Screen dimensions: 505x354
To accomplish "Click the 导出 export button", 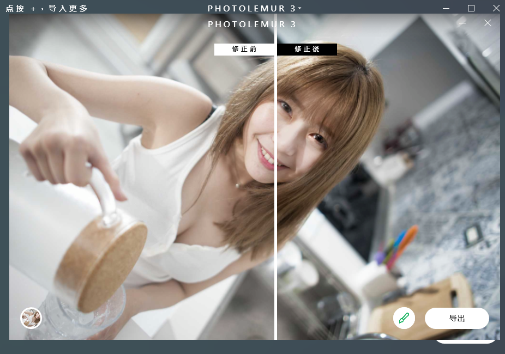I will coord(456,318).
